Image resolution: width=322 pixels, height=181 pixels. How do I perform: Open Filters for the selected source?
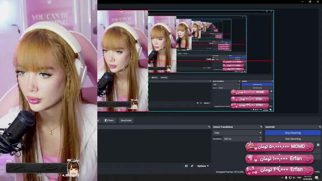click(x=109, y=120)
